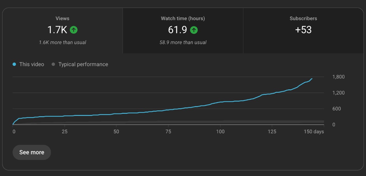Click the green up arrow beside 1.7K views

[74, 30]
